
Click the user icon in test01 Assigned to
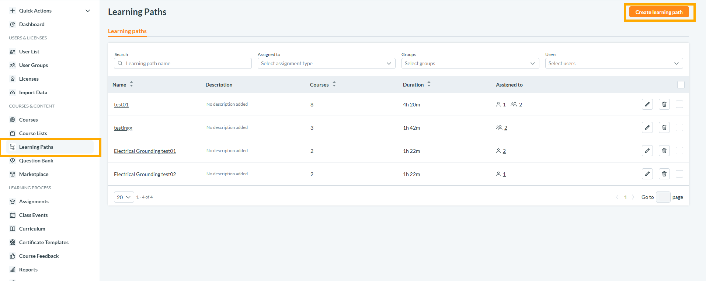point(498,105)
